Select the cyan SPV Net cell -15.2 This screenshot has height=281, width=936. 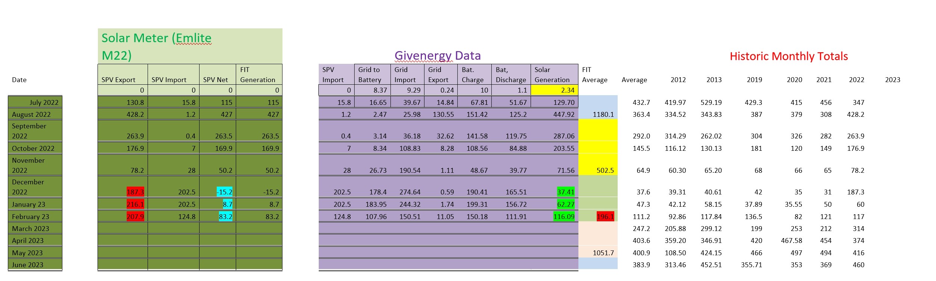click(225, 192)
